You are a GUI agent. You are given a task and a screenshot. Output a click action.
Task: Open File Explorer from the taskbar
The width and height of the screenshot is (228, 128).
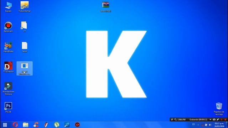tap(26, 125)
